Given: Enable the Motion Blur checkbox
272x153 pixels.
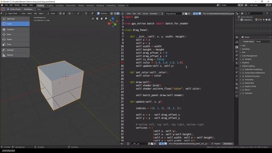Looking at the screenshot, I should click(243, 83).
